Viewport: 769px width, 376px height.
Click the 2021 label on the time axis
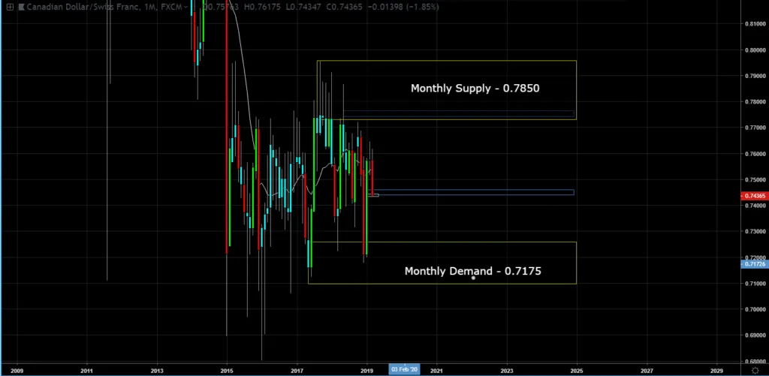click(436, 370)
